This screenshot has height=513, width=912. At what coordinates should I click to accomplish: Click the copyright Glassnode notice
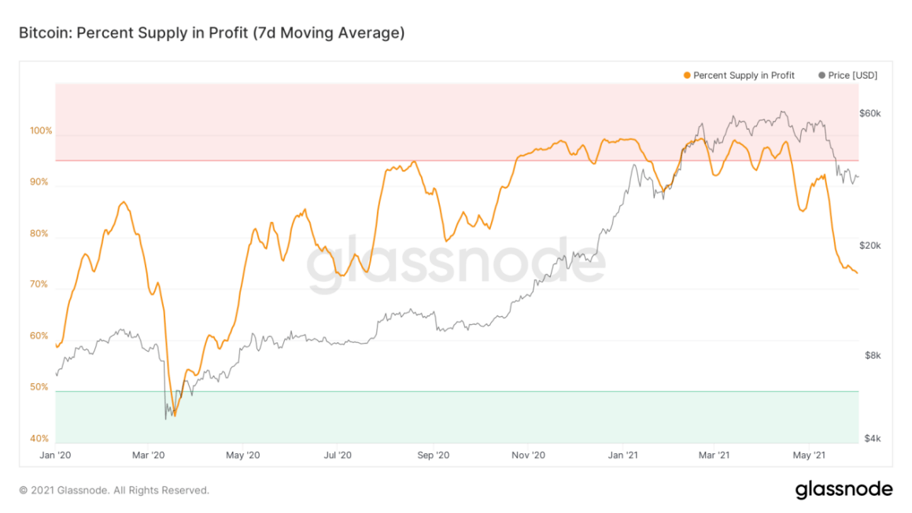pyautogui.click(x=114, y=490)
